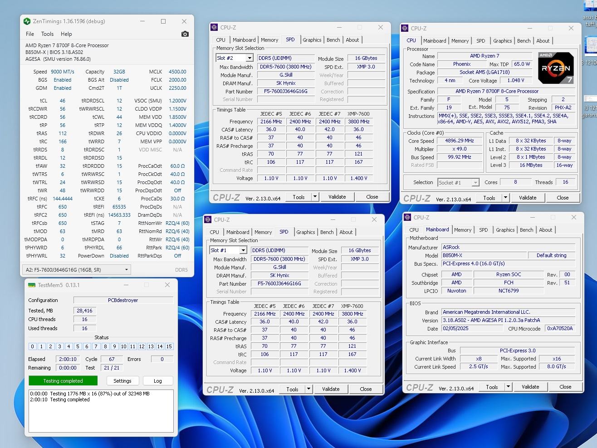Click the Speed 9000 MT/s value in ZenTimings
Image resolution: width=597 pixels, height=448 pixels.
[x=63, y=72]
